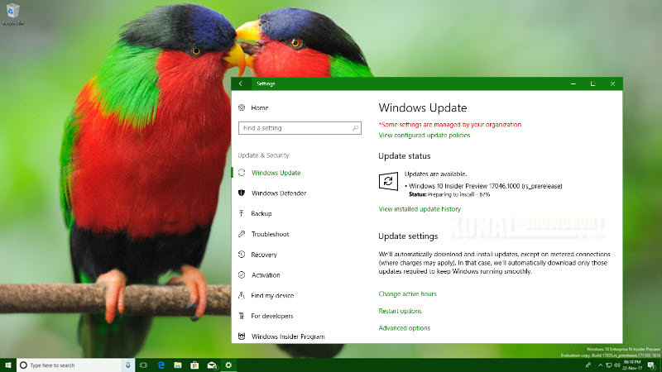Image resolution: width=662 pixels, height=372 pixels.
Task: Click View installed update history link
Action: [x=420, y=209]
